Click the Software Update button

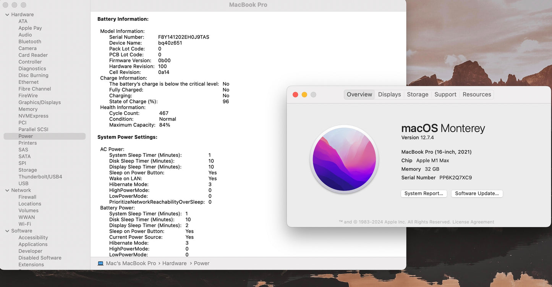(x=477, y=193)
